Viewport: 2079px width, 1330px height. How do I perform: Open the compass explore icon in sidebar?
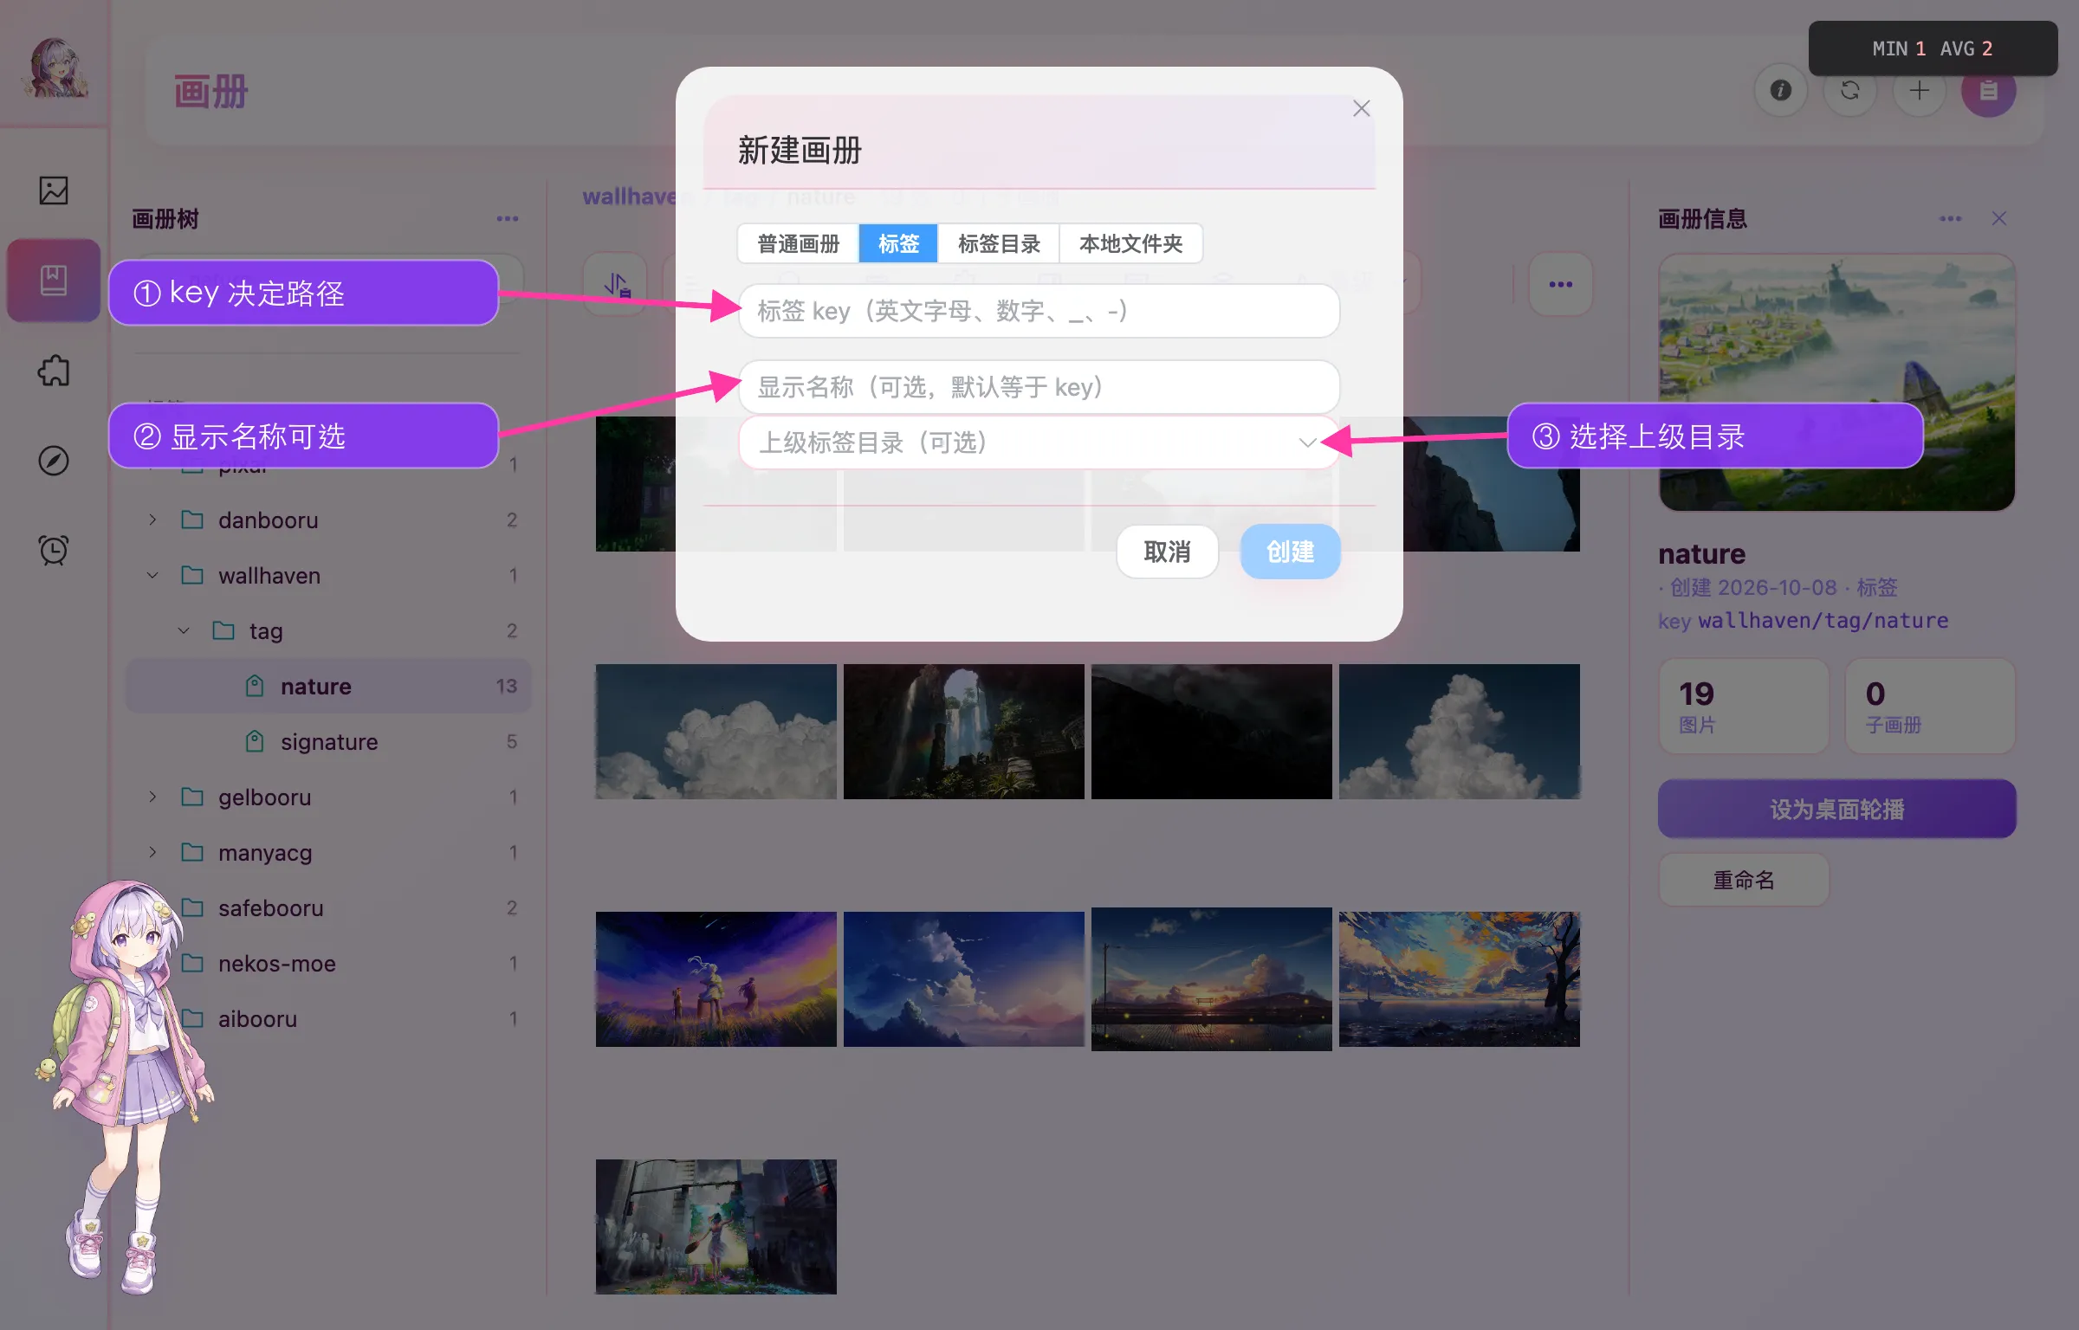(54, 461)
